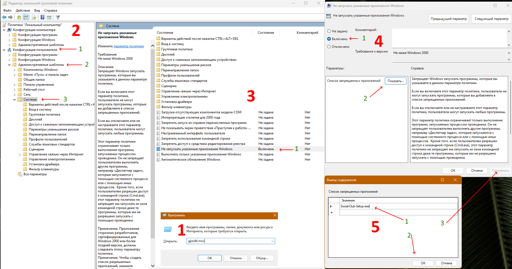
Task: Click the Открыть text field containing gpedit.msc
Action: point(231,241)
